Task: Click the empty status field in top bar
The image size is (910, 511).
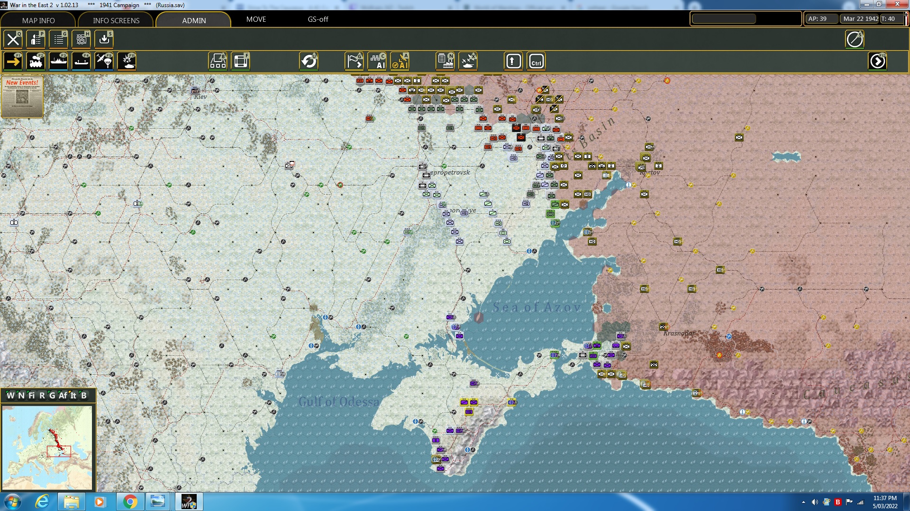Action: click(724, 19)
